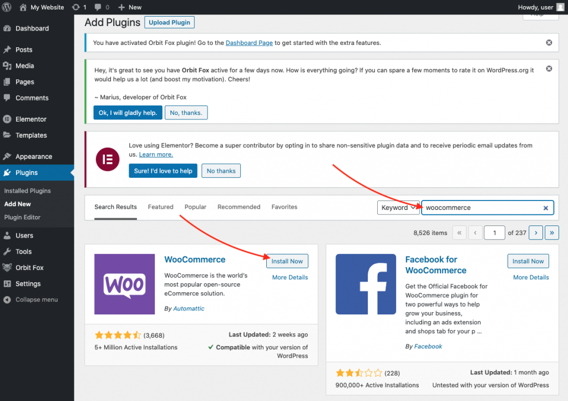Image resolution: width=568 pixels, height=401 pixels.
Task: Open the Facebook for WooCommerce title link
Action: pyautogui.click(x=436, y=265)
